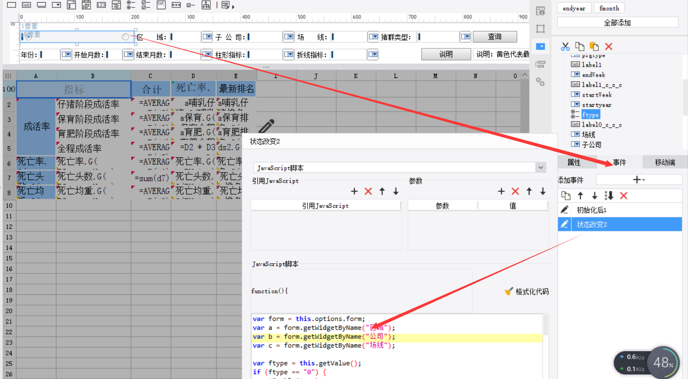The height and width of the screenshot is (379, 688).
Task: Pick the label widget icon in the widget toolbar
Action: (x=26, y=5)
